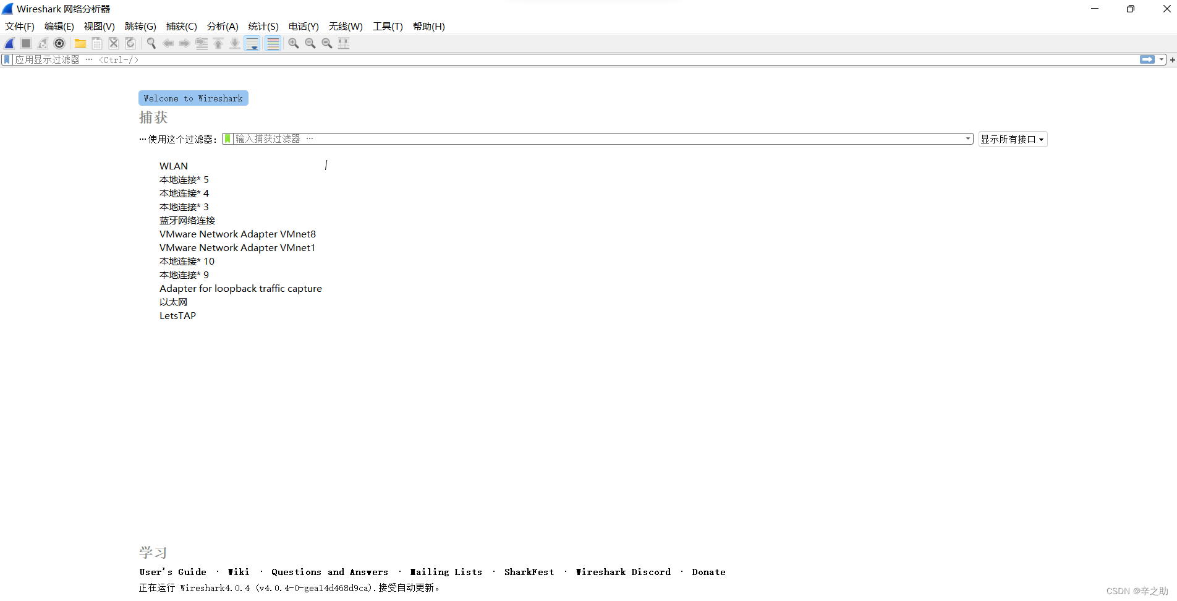Zoom in on main window text
Screen dimensions: 1177x601
click(294, 43)
